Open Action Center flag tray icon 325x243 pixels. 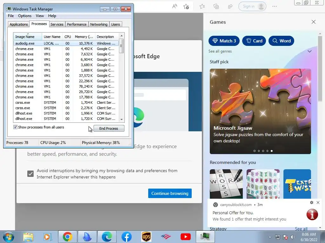(285, 237)
